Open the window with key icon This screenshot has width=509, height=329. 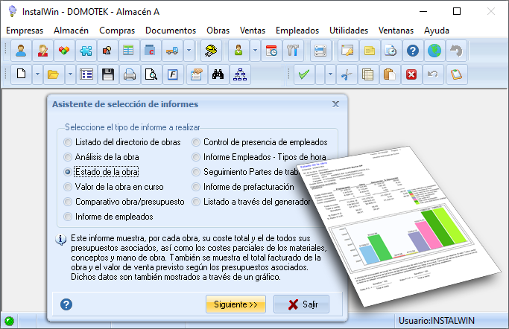coord(348,51)
